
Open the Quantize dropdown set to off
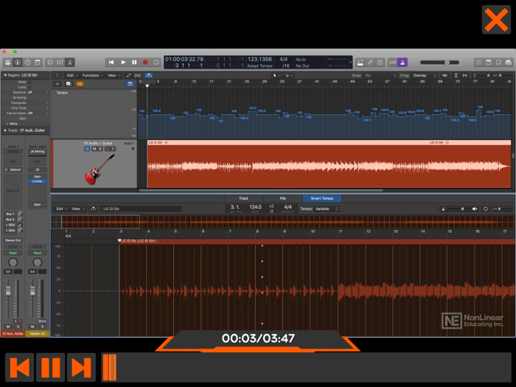pyautogui.click(x=38, y=92)
